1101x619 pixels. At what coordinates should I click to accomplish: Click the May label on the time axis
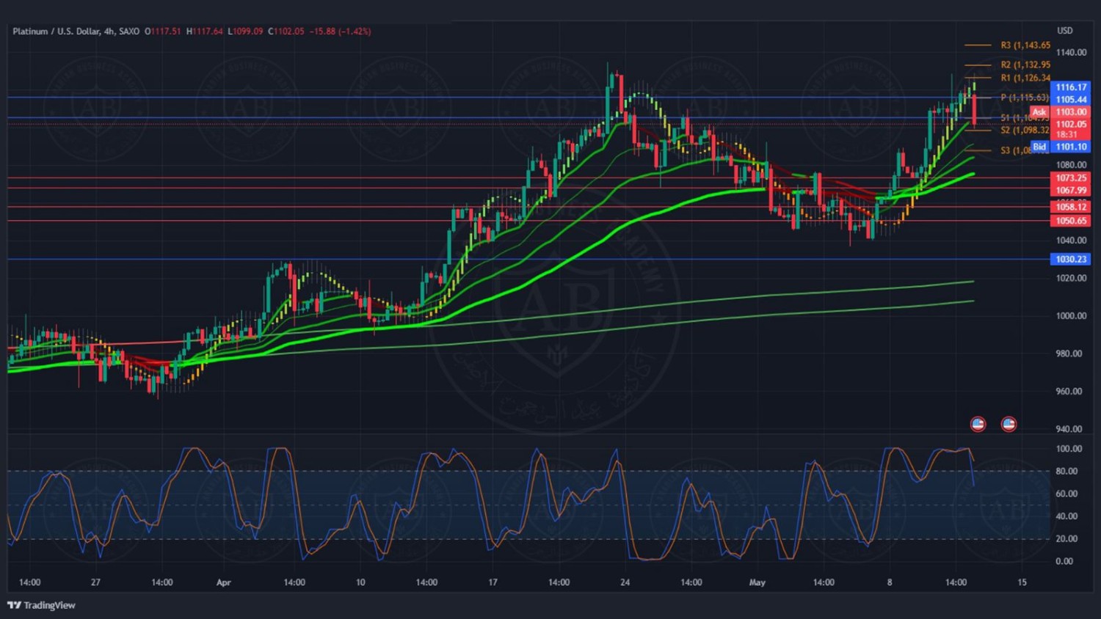coord(757,582)
